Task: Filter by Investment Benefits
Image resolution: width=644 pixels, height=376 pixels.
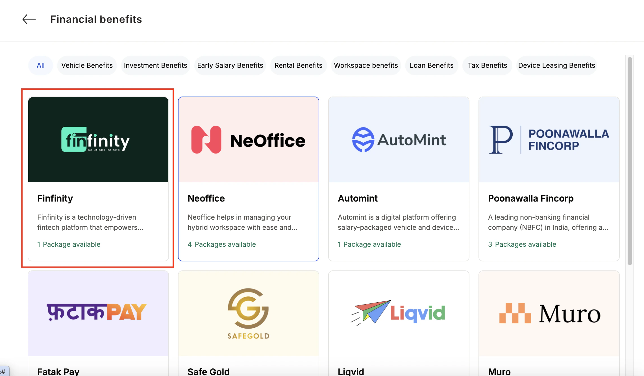Action: coord(156,65)
